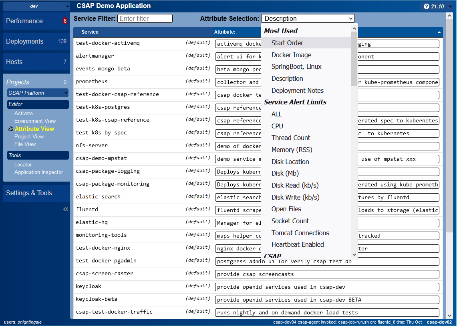Click the fluentd service name
The width and height of the screenshot is (457, 326).
tap(87, 210)
